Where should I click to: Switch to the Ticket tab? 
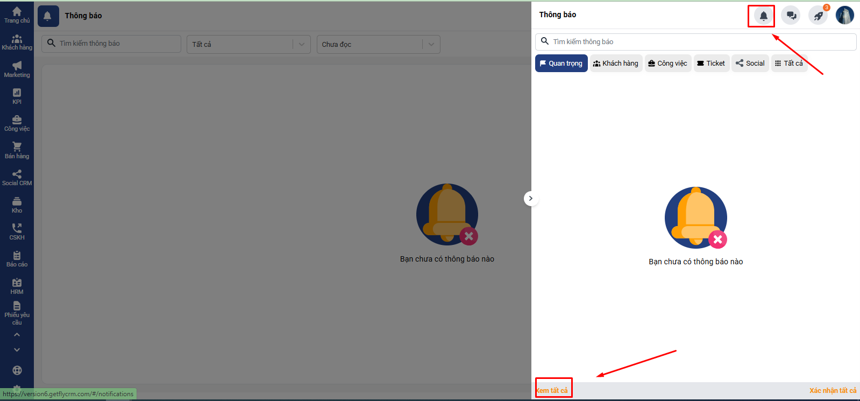click(x=711, y=64)
